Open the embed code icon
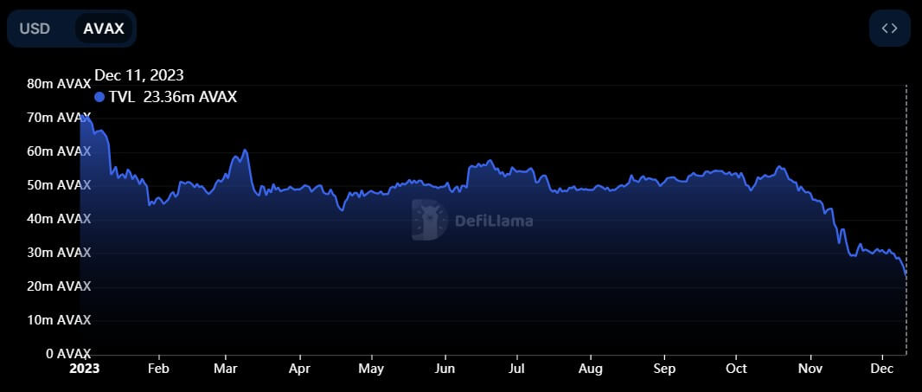Image resolution: width=922 pixels, height=392 pixels. (889, 29)
